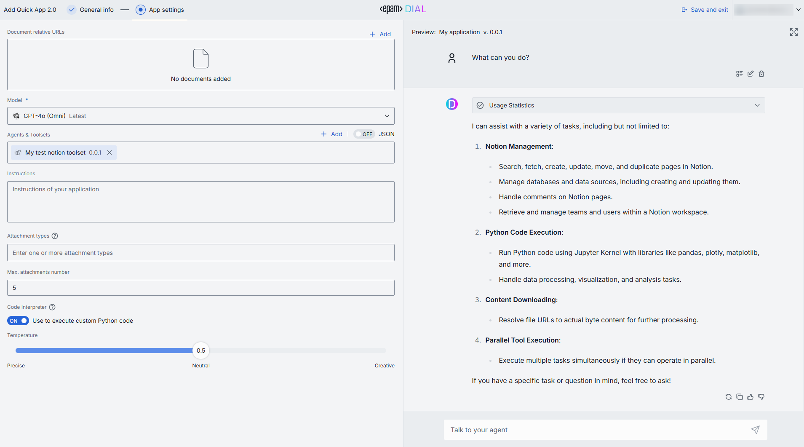The width and height of the screenshot is (804, 447).
Task: Go to the General info step
Action: pos(96,10)
